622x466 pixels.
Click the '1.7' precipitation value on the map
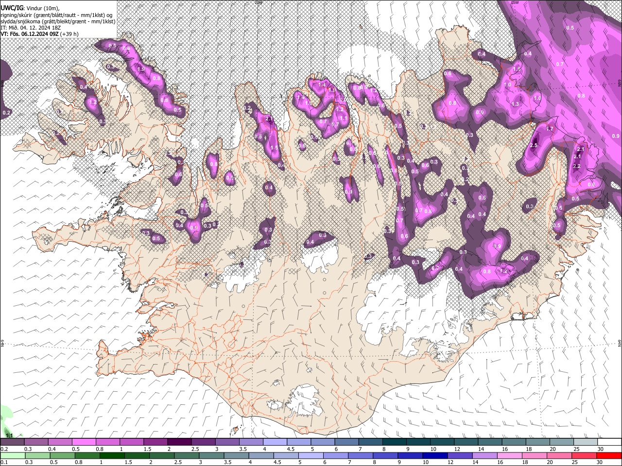[x=550, y=129]
